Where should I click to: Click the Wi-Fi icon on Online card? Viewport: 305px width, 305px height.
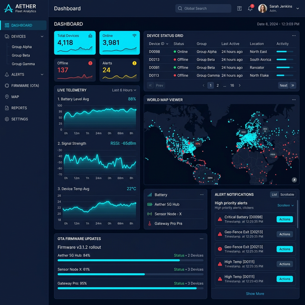click(134, 36)
